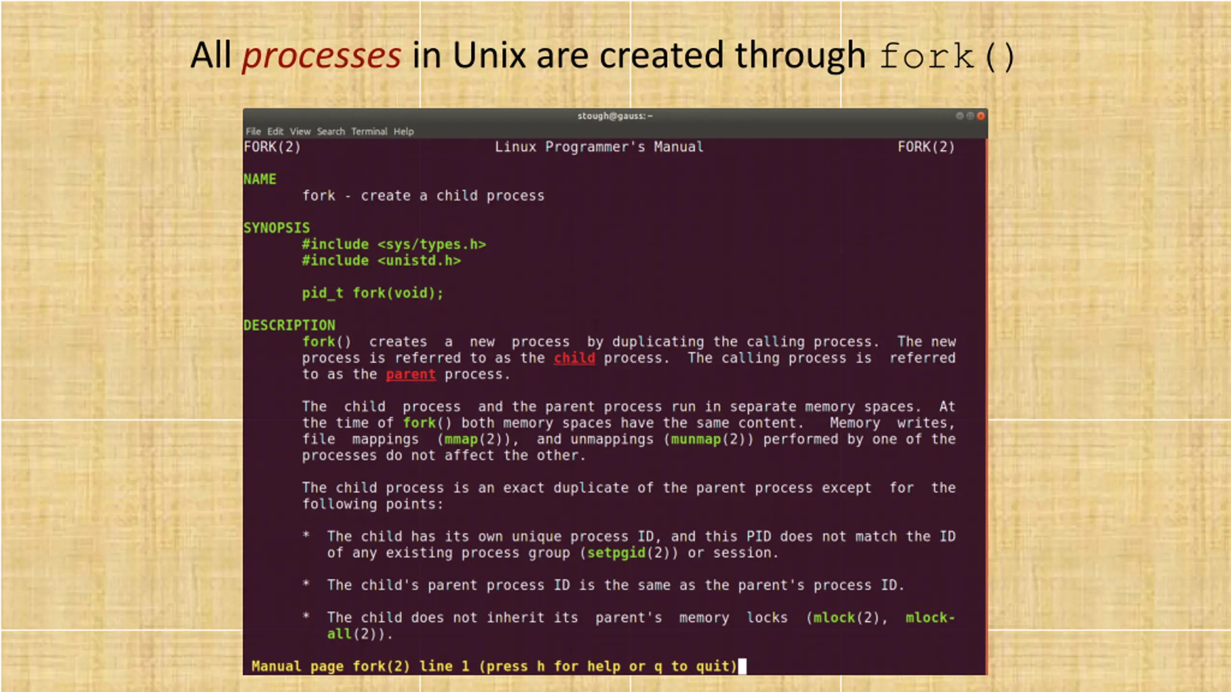Click the SYNOPSIS section heading
The width and height of the screenshot is (1231, 692).
pyautogui.click(x=276, y=228)
